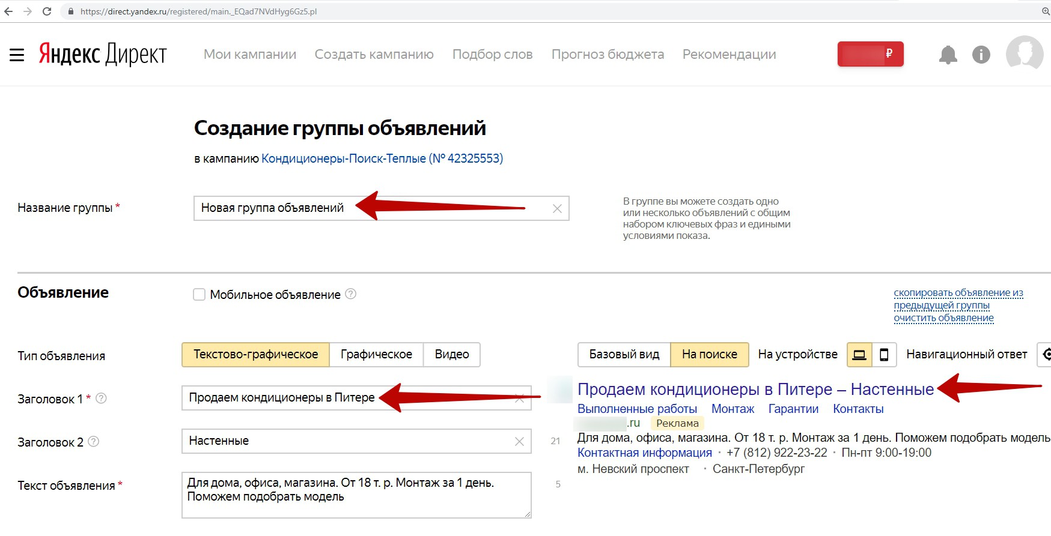Select Графическое ad type
Screen dimensions: 1051x536
(x=376, y=355)
